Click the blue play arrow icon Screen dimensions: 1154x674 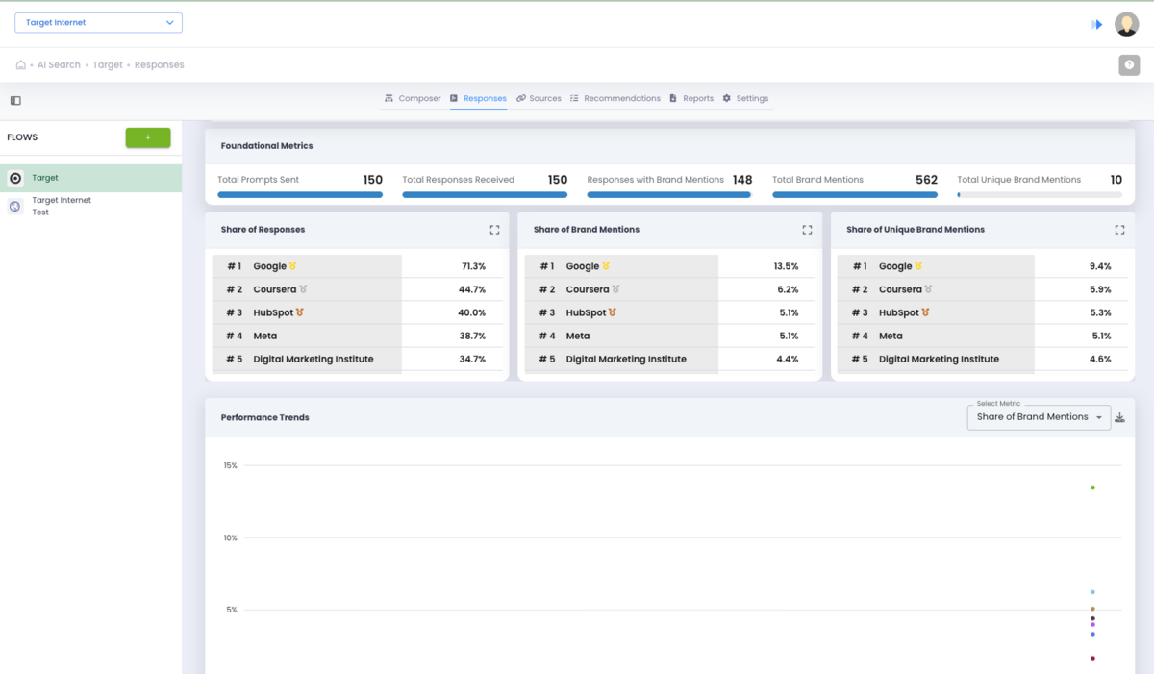coord(1097,25)
